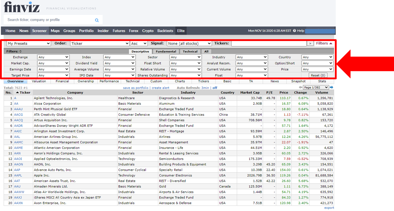Switch to the Stats view tab
394x211 pixels.
(322, 81)
